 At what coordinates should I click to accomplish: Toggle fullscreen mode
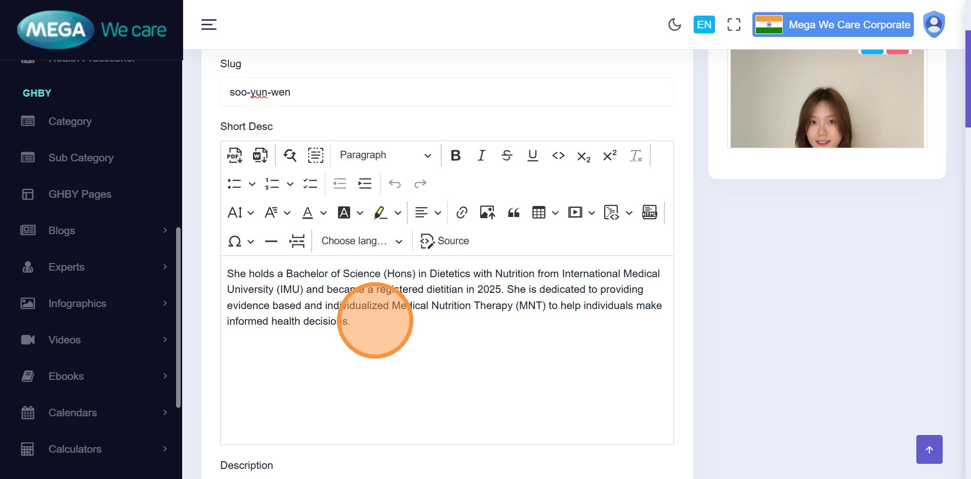click(x=734, y=25)
